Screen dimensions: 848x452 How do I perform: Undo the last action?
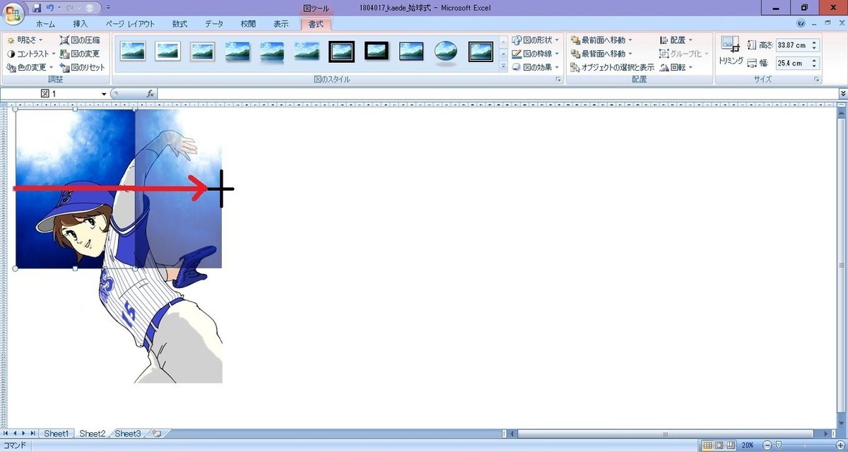(49, 8)
